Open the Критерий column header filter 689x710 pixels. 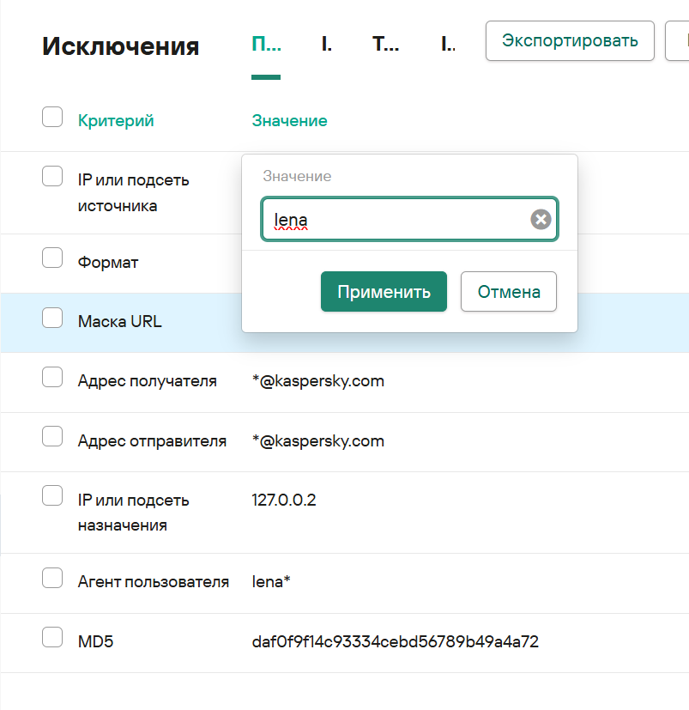point(116,121)
